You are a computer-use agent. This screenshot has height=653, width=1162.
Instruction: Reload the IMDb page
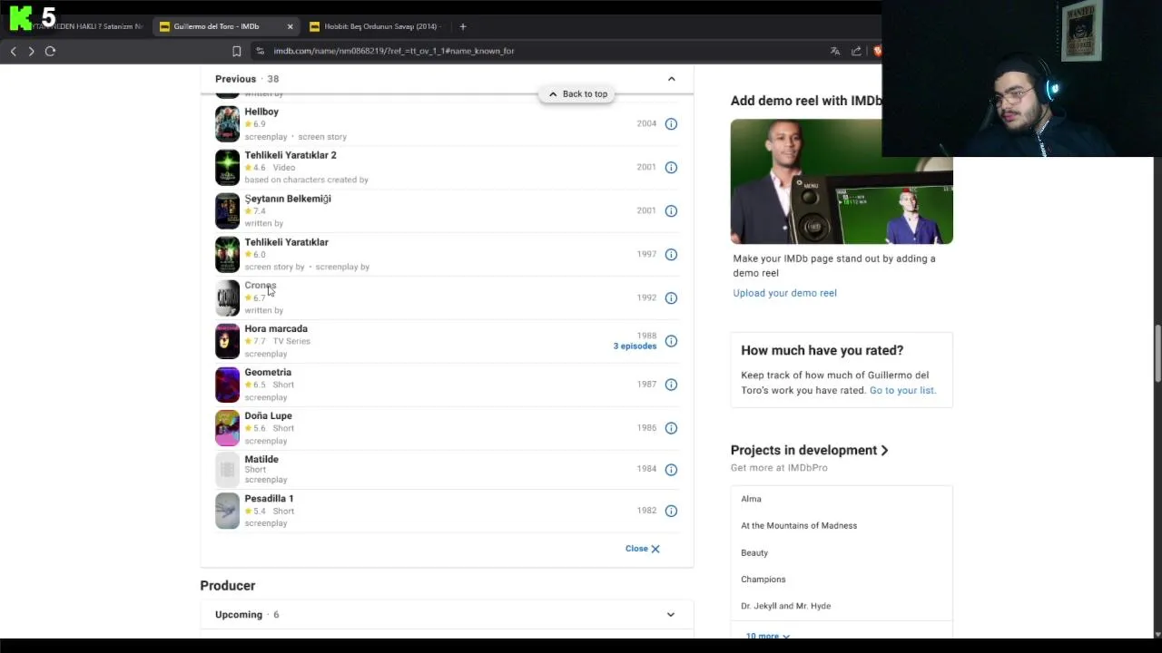[x=51, y=51]
